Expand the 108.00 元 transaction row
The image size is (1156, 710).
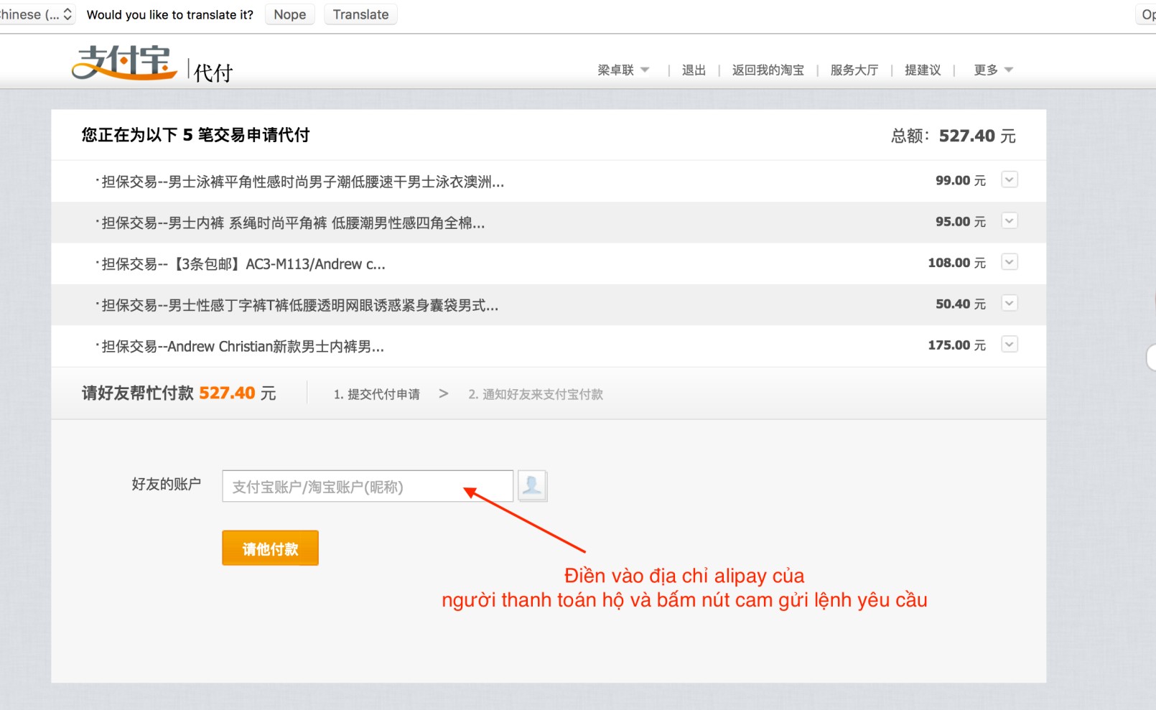[1009, 262]
